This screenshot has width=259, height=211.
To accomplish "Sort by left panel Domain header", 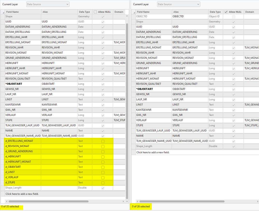I will (x=119, y=12).
